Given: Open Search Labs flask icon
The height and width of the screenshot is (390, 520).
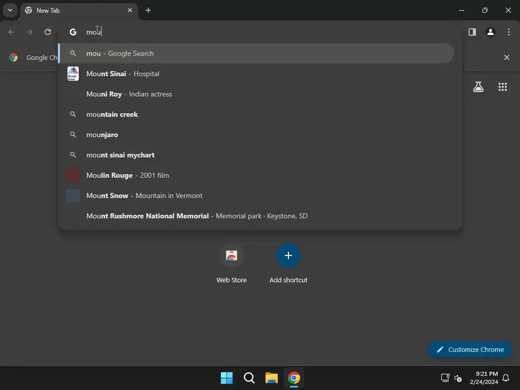Looking at the screenshot, I should tap(478, 87).
